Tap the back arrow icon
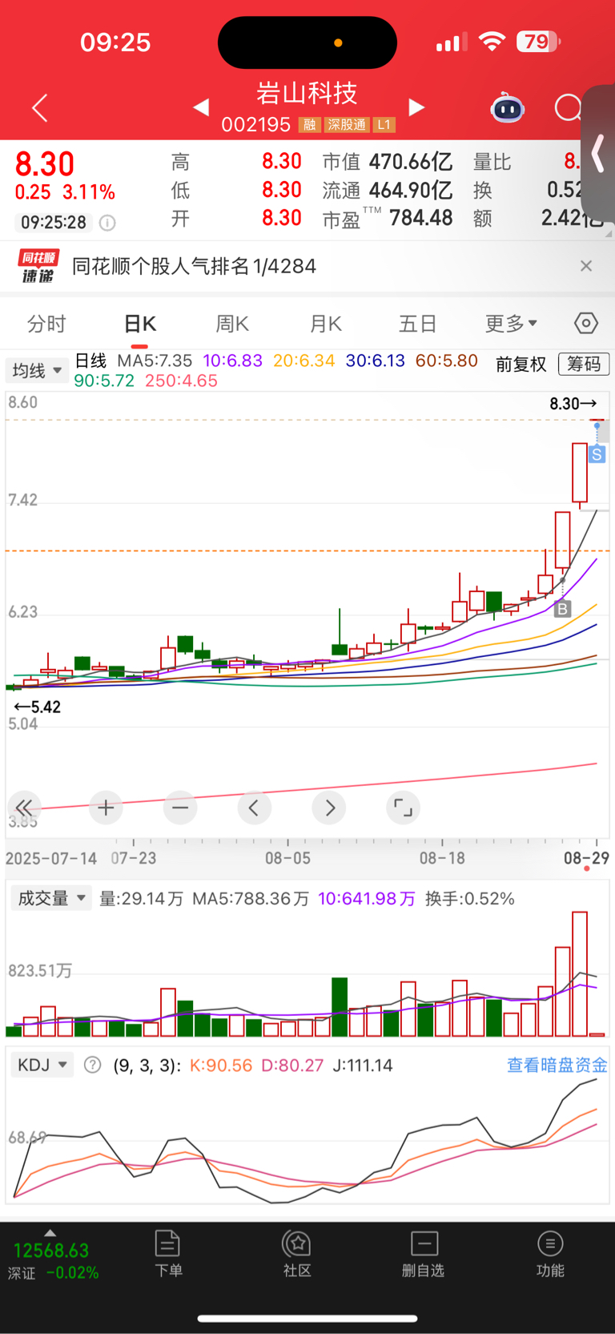 click(x=40, y=107)
